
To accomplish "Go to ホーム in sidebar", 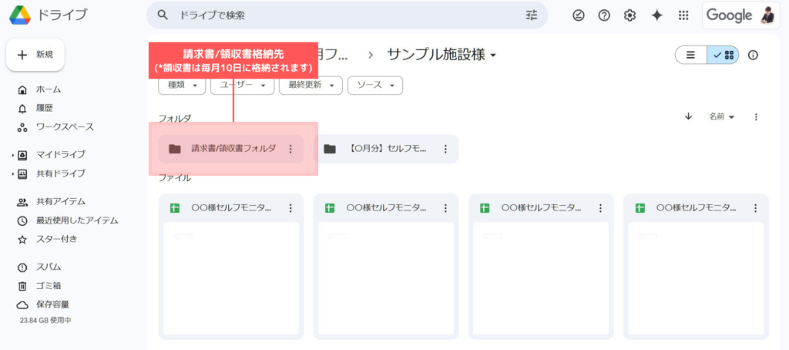I will (x=48, y=89).
